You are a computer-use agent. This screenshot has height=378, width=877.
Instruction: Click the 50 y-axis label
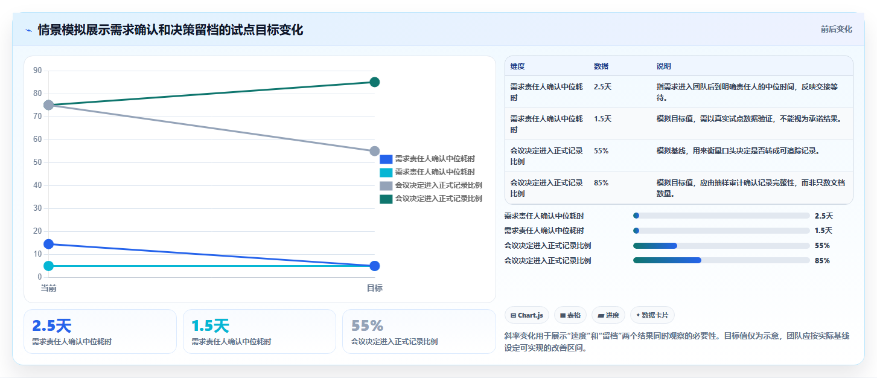pyautogui.click(x=37, y=162)
